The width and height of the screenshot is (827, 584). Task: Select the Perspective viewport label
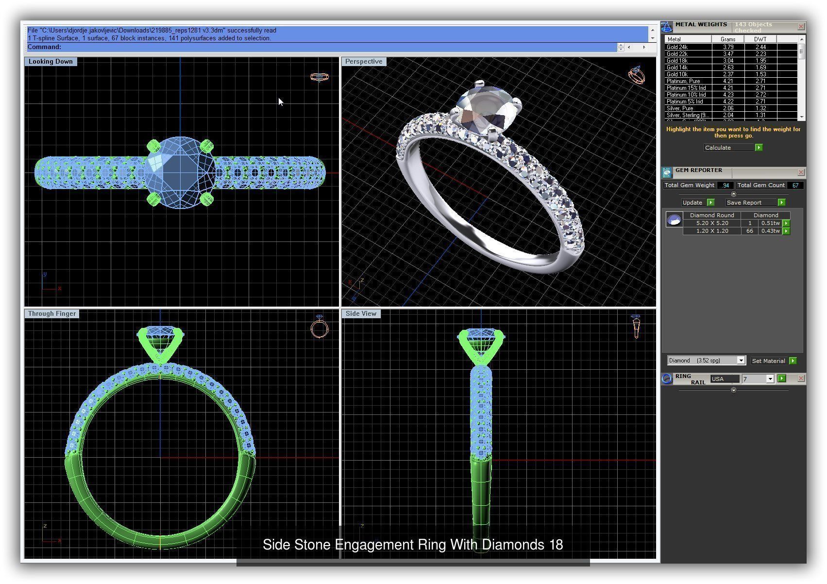click(364, 62)
